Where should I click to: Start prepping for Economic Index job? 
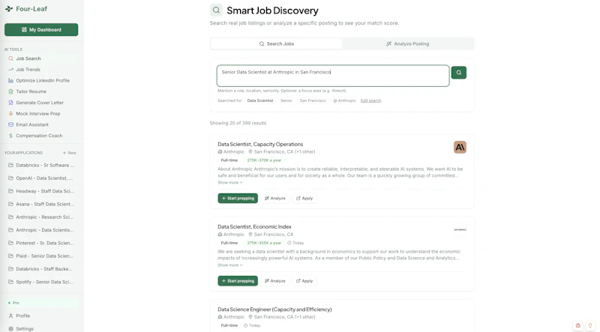pyautogui.click(x=238, y=281)
